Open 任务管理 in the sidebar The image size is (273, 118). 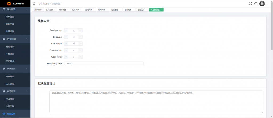tap(15, 84)
